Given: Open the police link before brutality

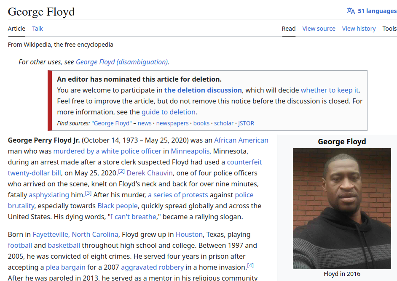Looking at the screenshot, I should pyautogui.click(x=244, y=195).
